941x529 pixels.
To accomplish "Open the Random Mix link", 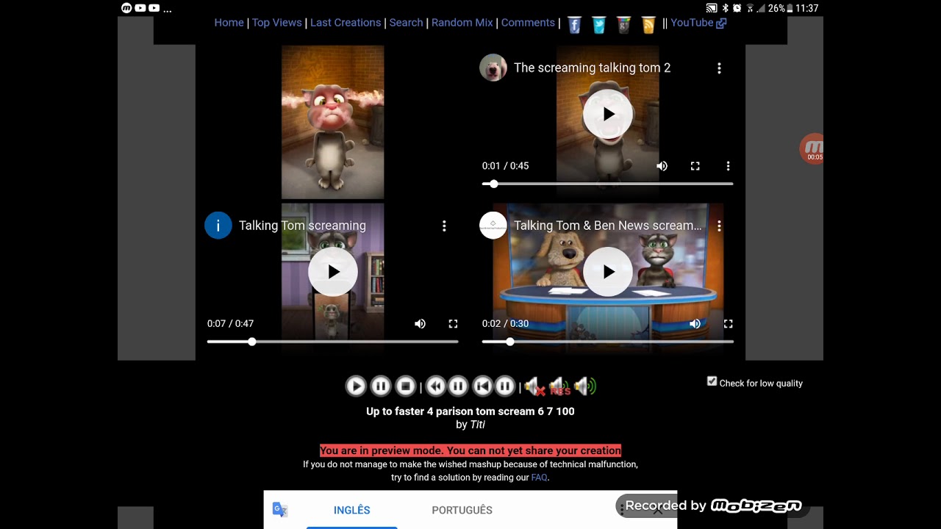I will click(x=462, y=23).
